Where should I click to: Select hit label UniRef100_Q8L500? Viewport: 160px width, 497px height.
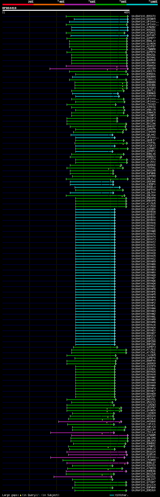point(143,193)
